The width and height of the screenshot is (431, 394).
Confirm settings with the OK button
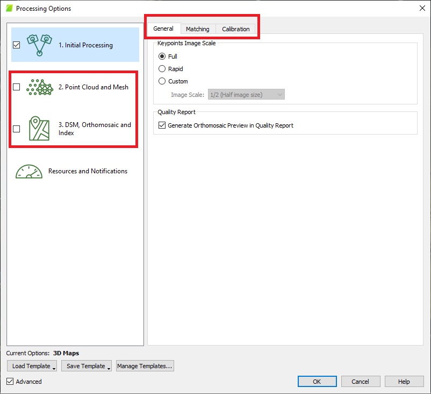tap(317, 382)
